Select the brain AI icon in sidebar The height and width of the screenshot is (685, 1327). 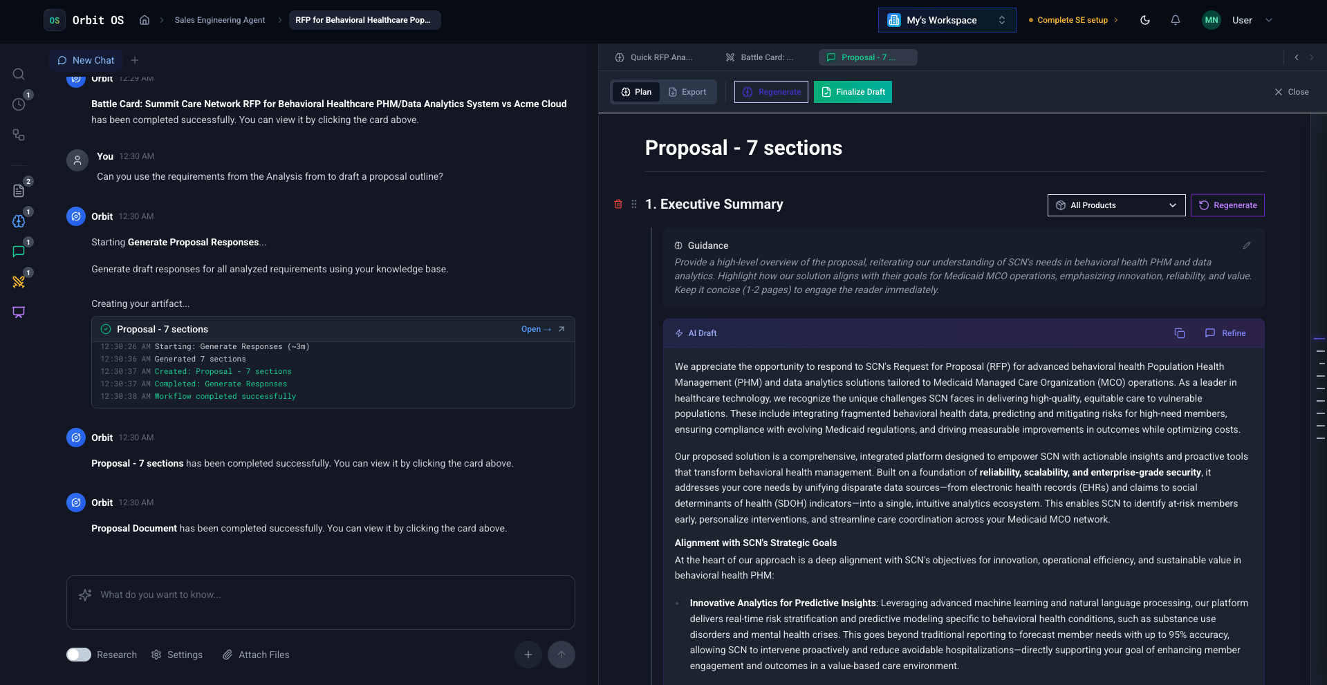[x=19, y=220]
